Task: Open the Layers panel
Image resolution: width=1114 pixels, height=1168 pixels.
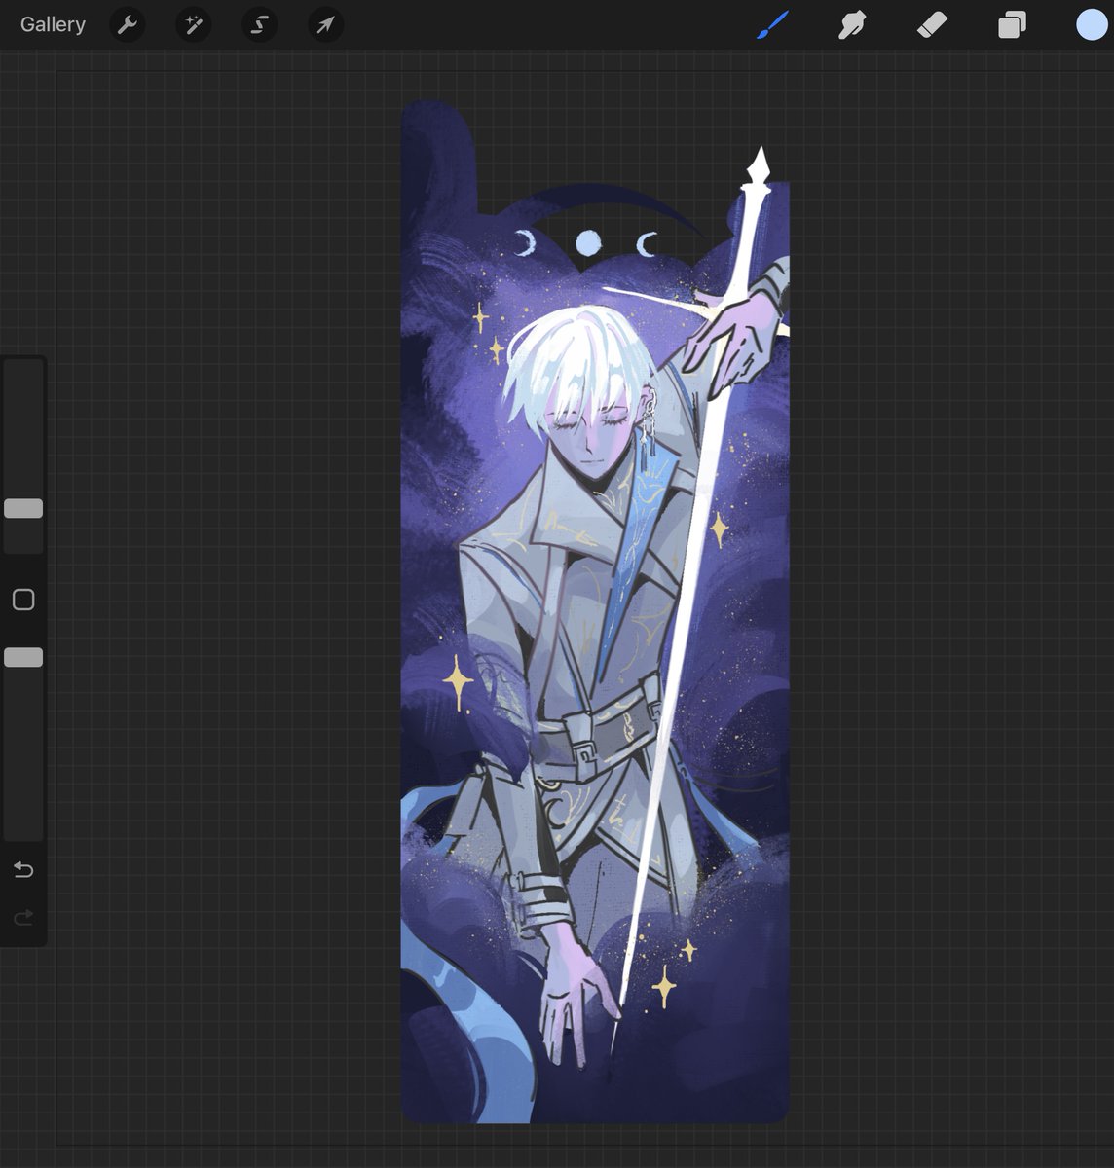Action: click(1012, 24)
